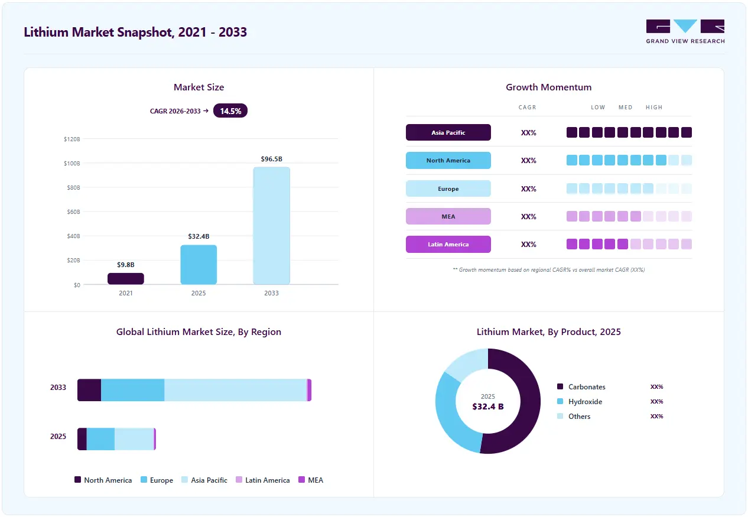748x517 pixels.
Task: Click the Europe segment of 2025 bar
Action: click(x=100, y=439)
